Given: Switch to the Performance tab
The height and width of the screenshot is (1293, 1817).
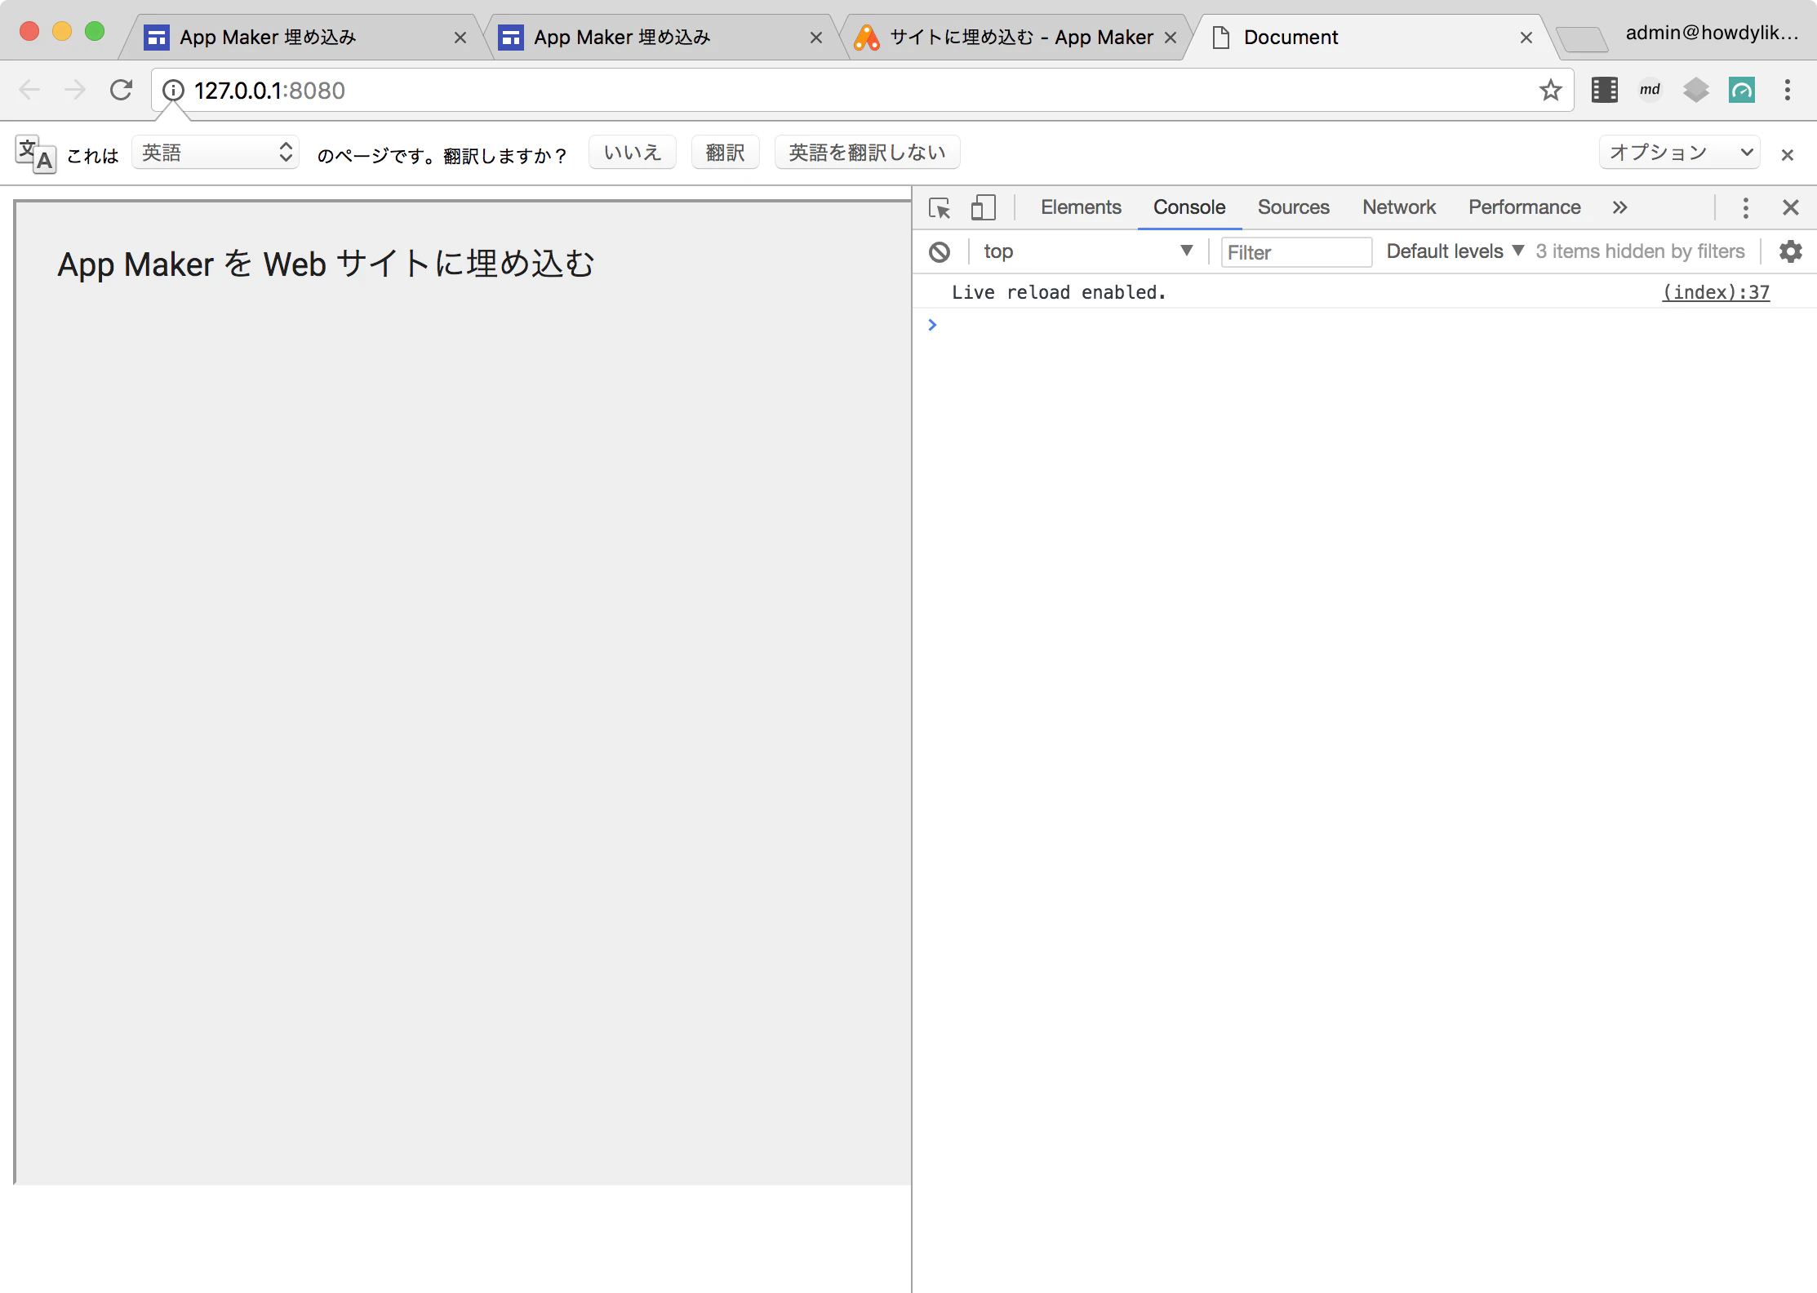Looking at the screenshot, I should tap(1524, 207).
